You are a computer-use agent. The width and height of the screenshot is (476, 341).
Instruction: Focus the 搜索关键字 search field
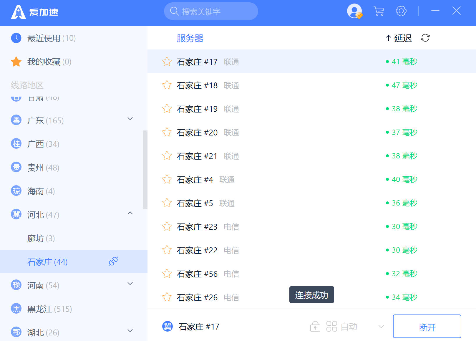coord(211,11)
